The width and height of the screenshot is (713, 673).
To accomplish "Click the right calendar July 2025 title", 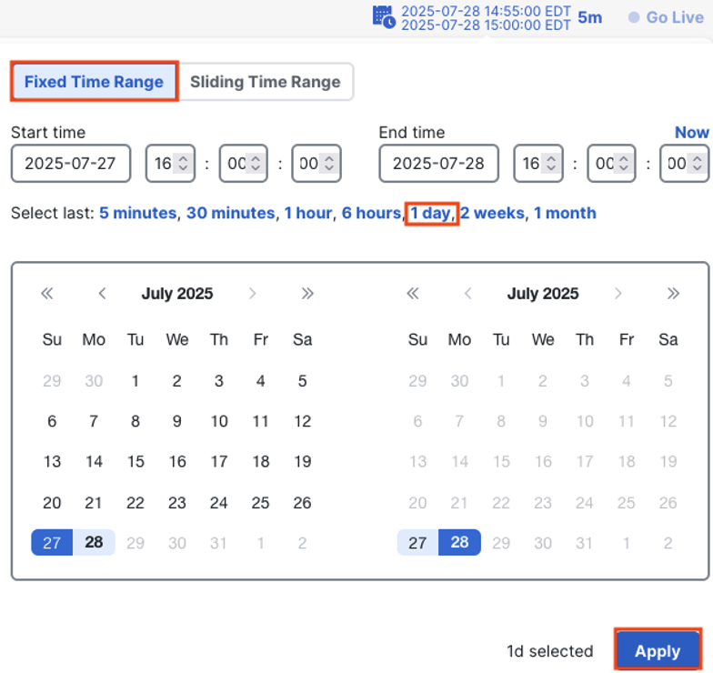I will tap(543, 293).
